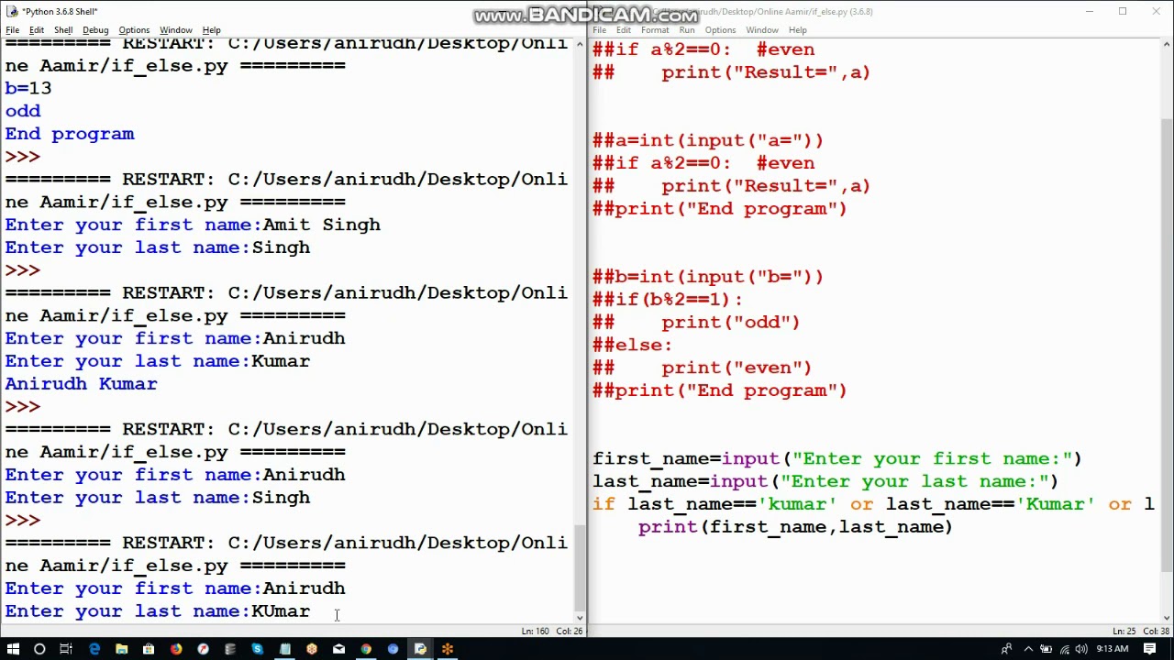Open the Mail app on taskbar
The image size is (1174, 660).
coord(338,649)
